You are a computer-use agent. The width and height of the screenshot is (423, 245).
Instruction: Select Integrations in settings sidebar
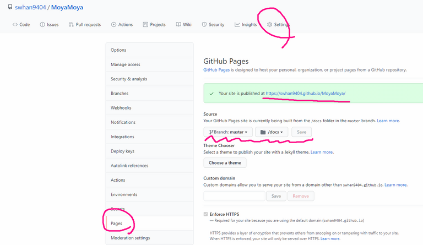click(150, 137)
